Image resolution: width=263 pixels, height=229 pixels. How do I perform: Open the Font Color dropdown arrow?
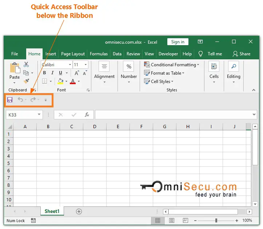point(79,82)
